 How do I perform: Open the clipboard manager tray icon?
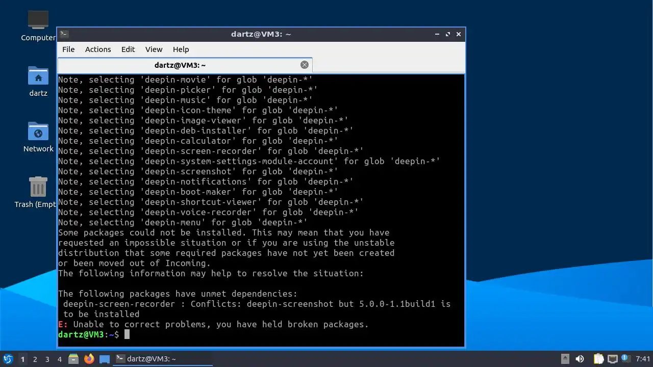[598, 359]
